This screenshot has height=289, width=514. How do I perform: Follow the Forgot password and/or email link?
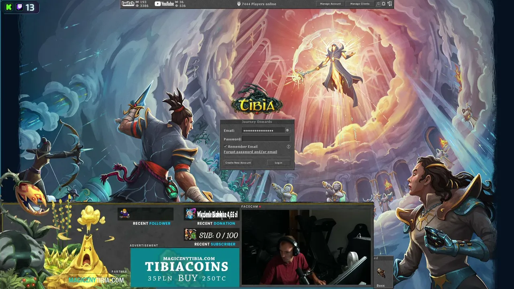250,152
